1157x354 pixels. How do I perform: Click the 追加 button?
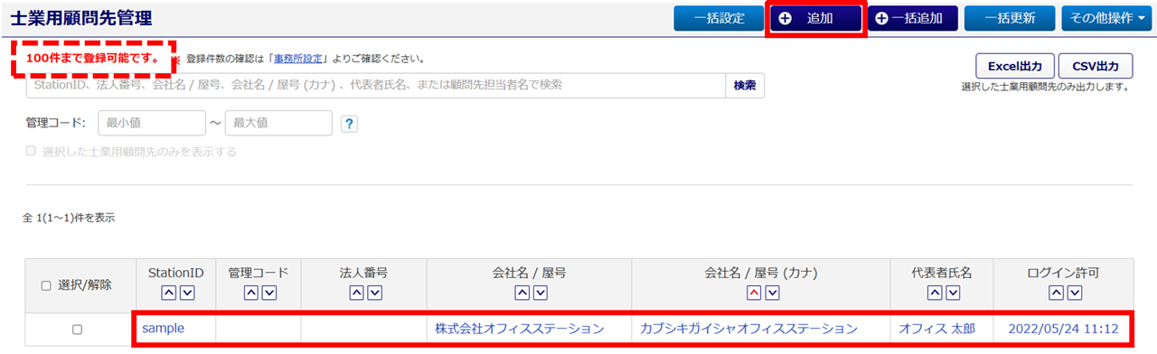point(816,18)
